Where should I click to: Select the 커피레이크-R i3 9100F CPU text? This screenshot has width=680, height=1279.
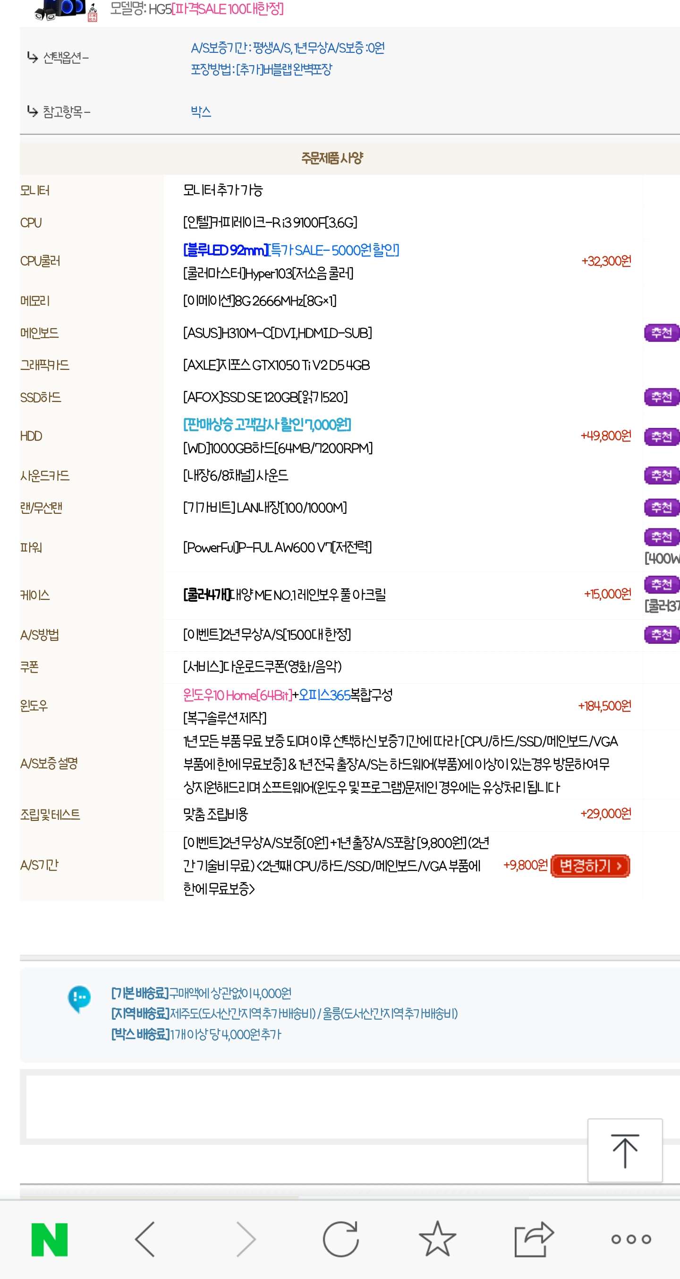271,222
